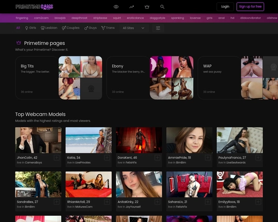Add AmmiePride with the plus icon
278x222 pixels.
(208, 157)
